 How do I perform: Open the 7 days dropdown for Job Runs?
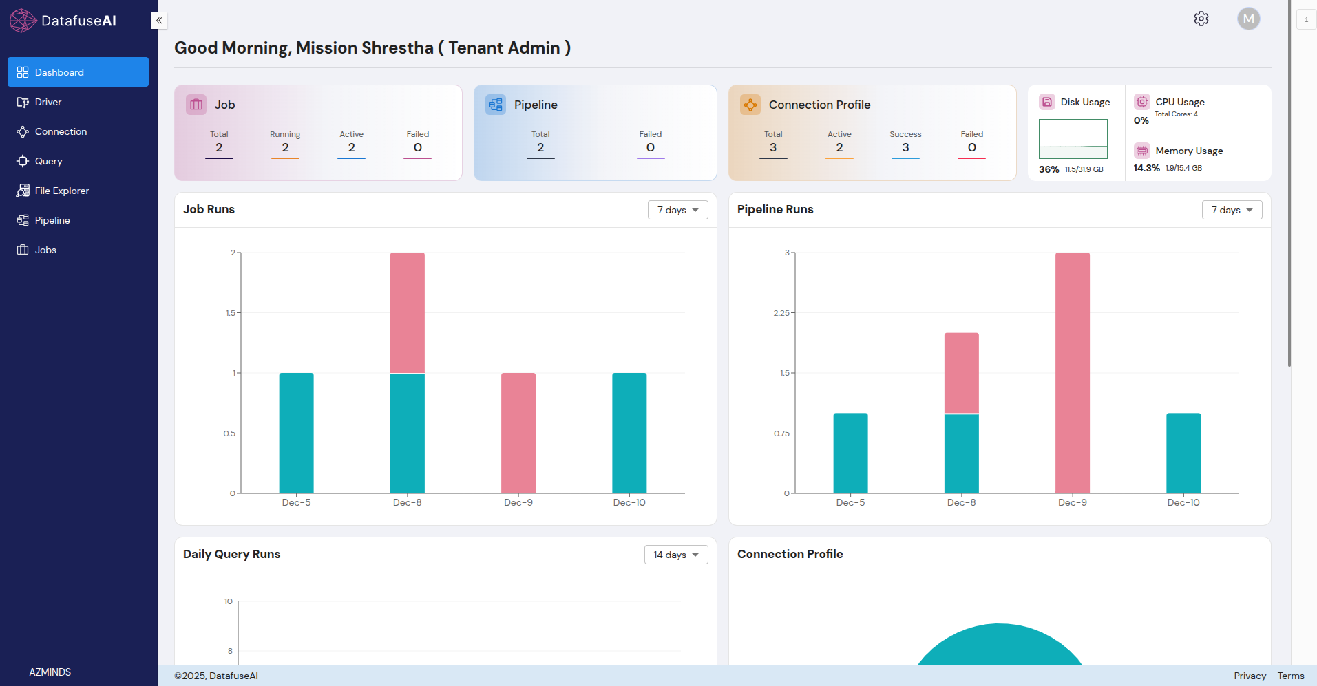(x=677, y=210)
